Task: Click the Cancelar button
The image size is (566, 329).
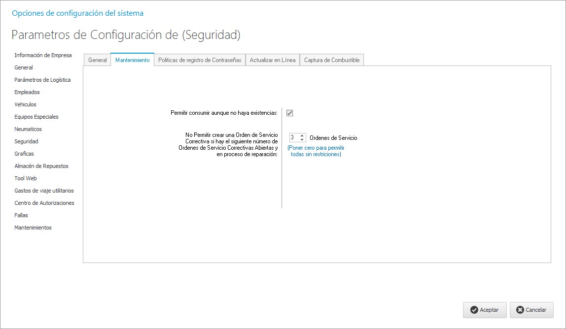Action: point(531,310)
